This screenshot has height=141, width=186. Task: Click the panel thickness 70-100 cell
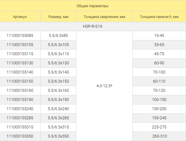click(x=159, y=72)
